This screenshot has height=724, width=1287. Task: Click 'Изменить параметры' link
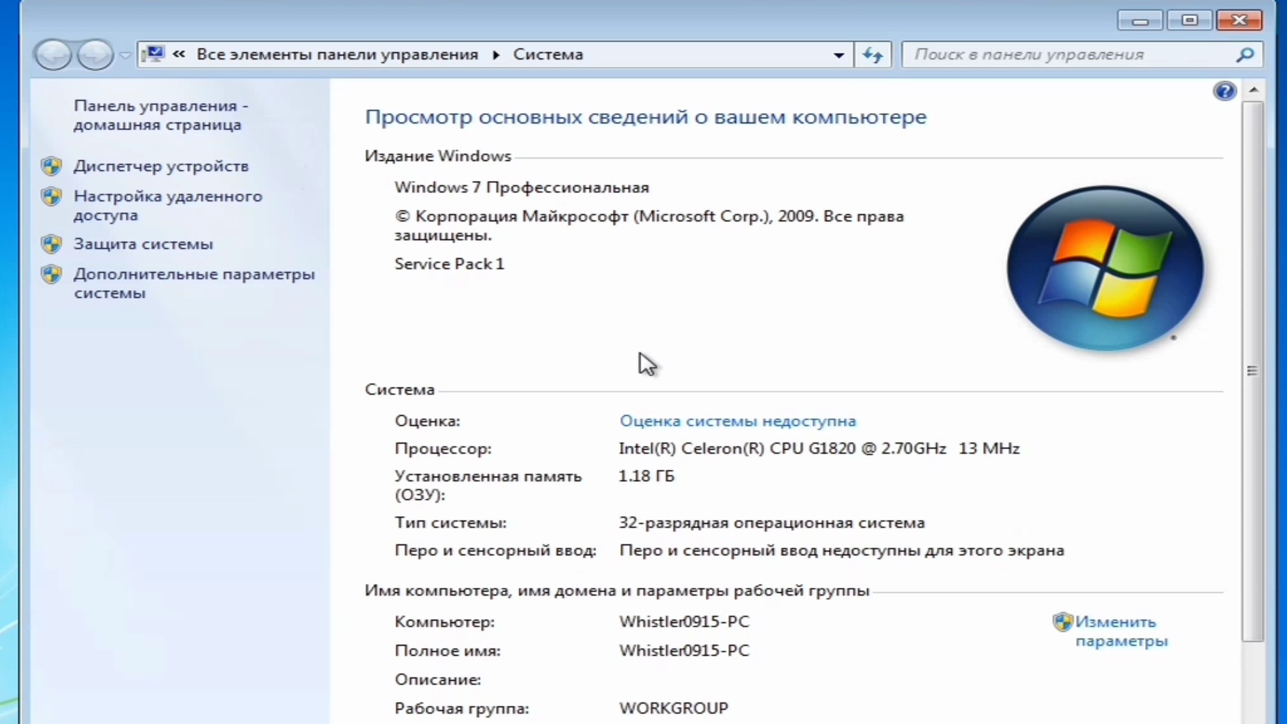pos(1121,631)
